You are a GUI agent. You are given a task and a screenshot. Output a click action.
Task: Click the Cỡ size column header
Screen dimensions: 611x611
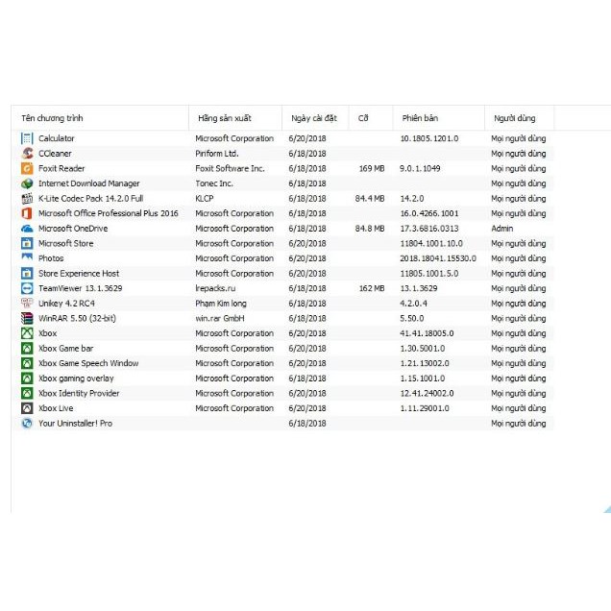pyautogui.click(x=371, y=118)
